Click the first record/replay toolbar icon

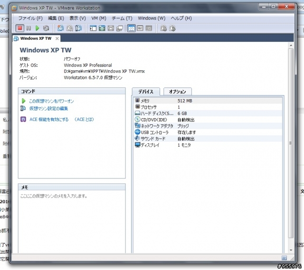coord(163,28)
